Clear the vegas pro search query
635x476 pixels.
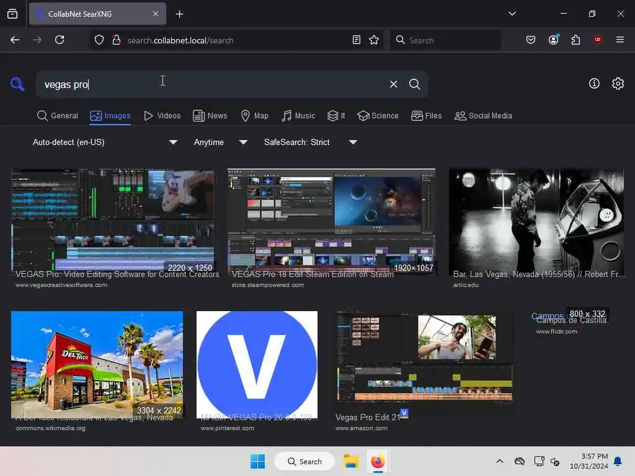tap(393, 84)
